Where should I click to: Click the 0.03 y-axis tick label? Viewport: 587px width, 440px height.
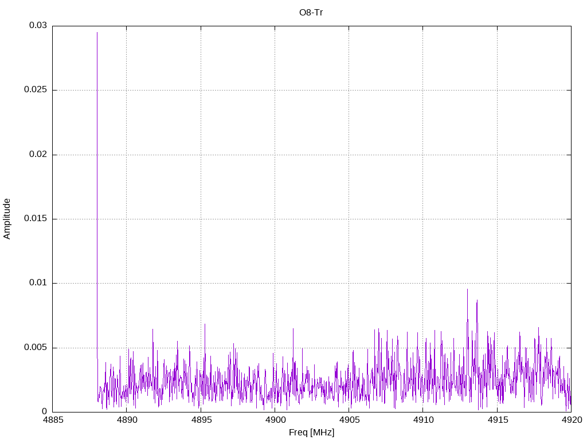38,25
